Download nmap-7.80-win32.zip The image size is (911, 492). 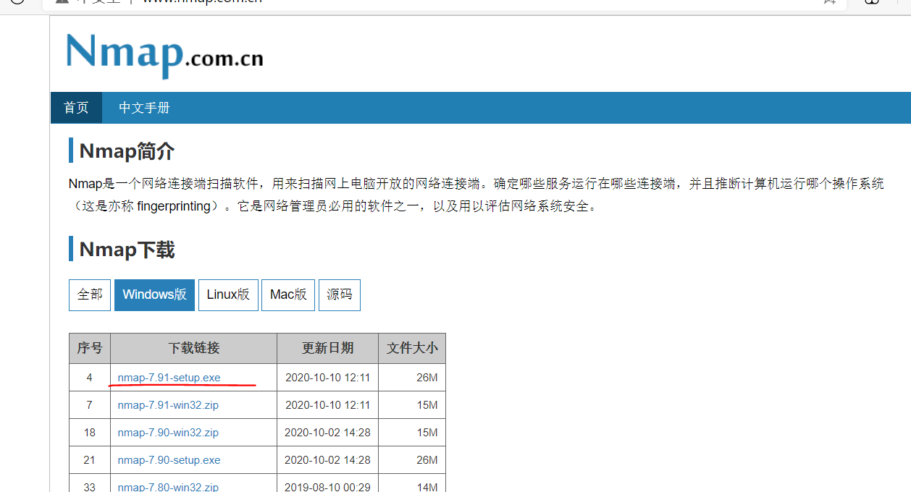168,487
